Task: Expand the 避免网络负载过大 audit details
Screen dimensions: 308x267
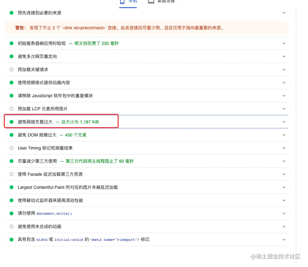Action: tap(284, 122)
